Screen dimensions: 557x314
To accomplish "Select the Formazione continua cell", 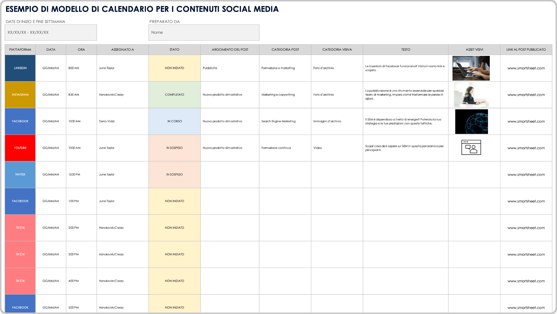I will pyautogui.click(x=285, y=148).
